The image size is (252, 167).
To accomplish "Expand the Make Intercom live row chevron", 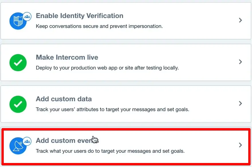I will pyautogui.click(x=240, y=62).
